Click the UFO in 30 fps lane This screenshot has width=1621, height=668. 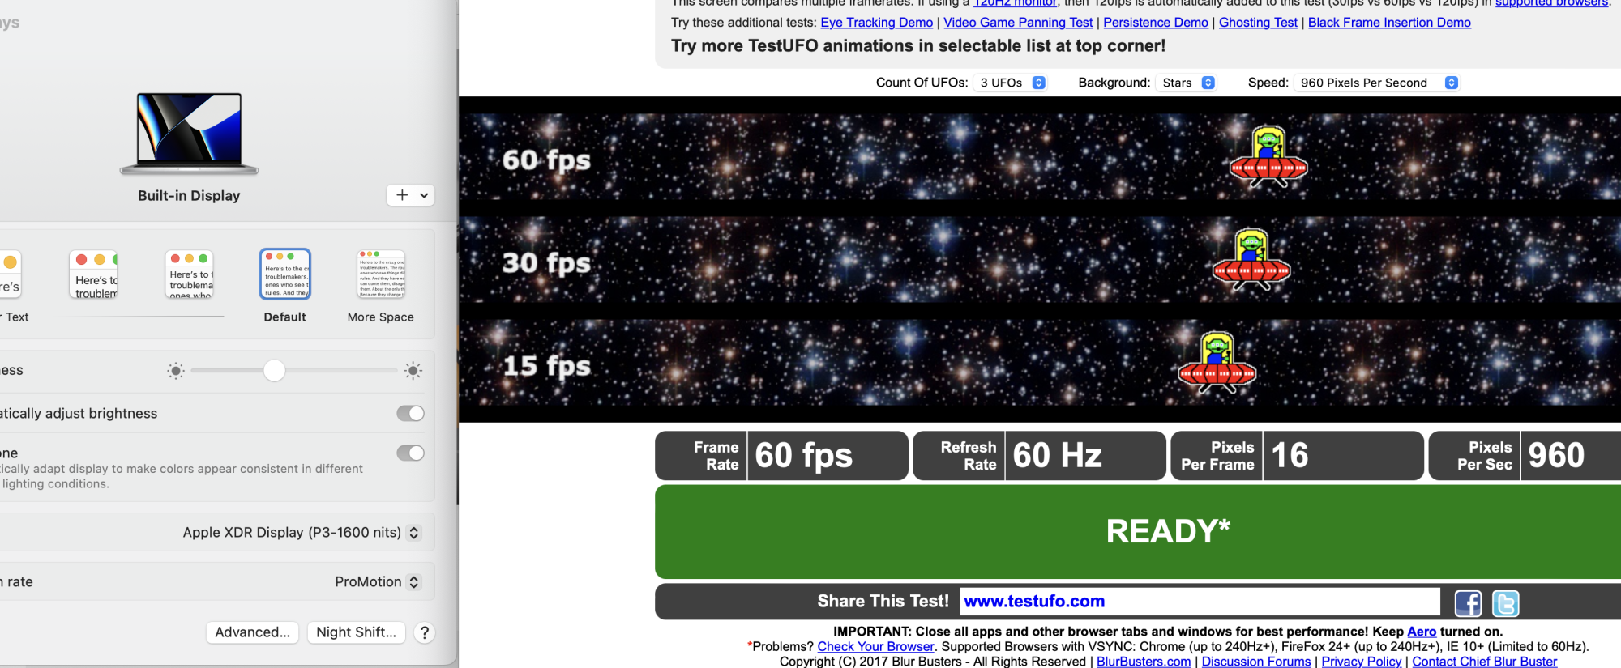[x=1251, y=260]
